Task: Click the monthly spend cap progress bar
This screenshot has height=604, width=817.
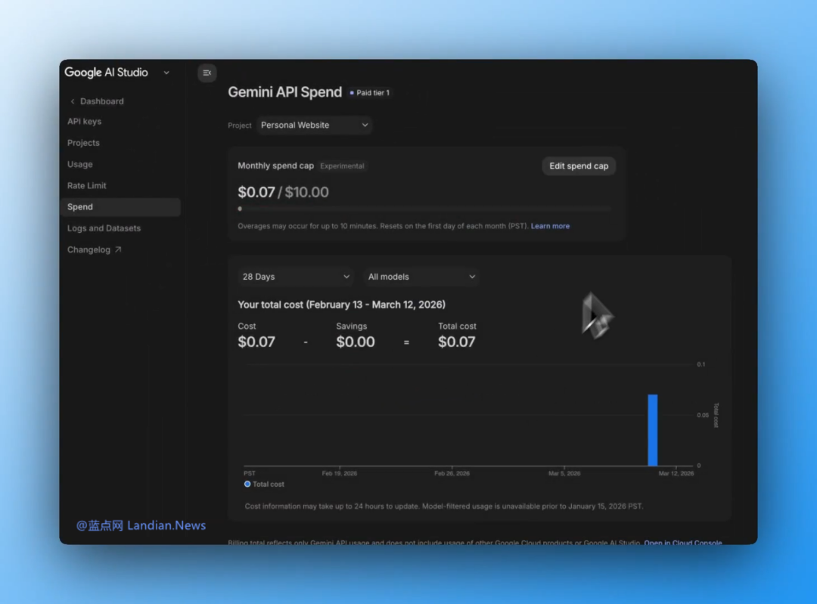Action: [x=424, y=209]
